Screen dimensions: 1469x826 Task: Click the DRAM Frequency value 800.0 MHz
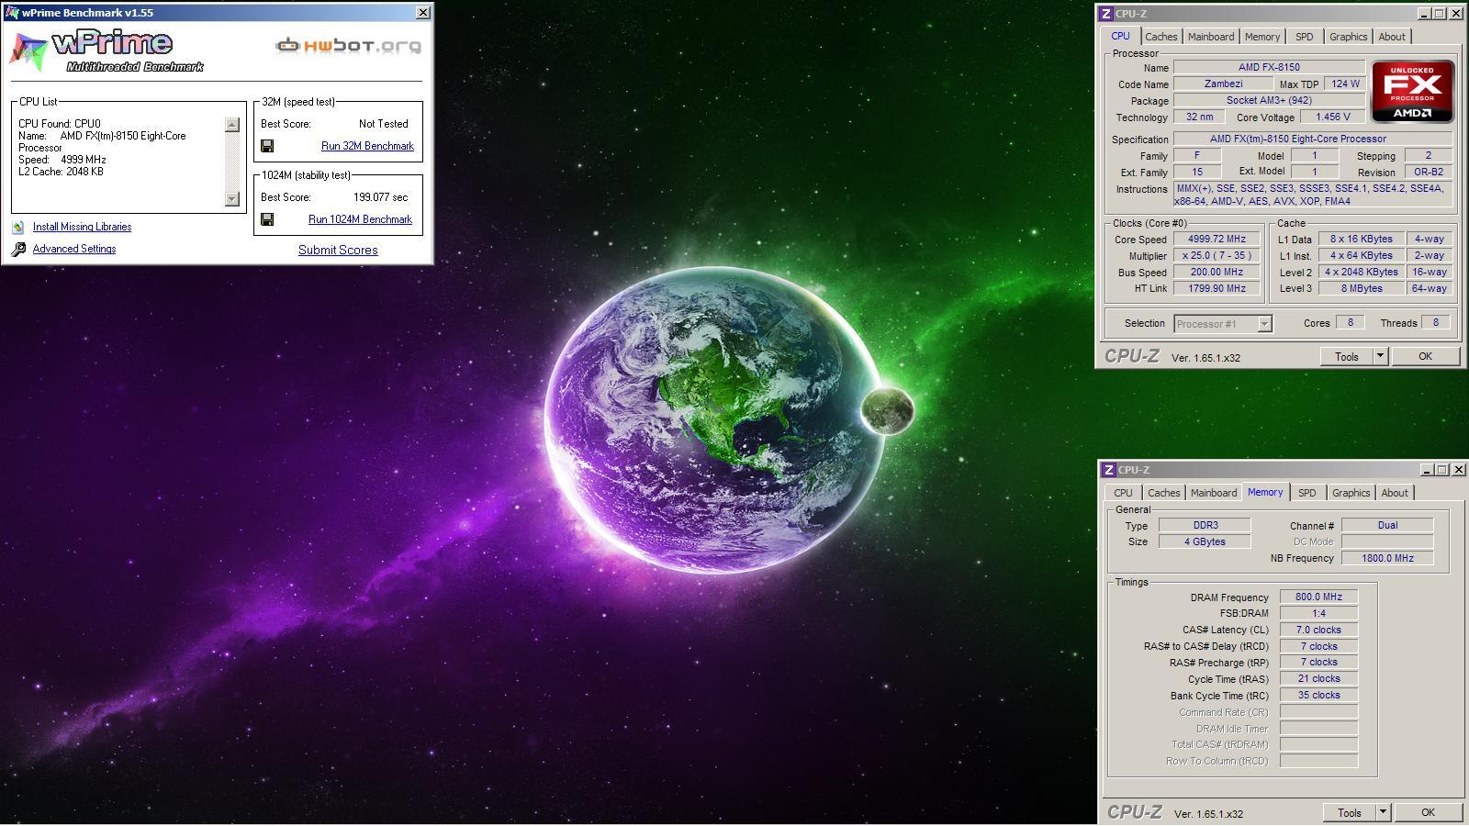click(x=1318, y=597)
